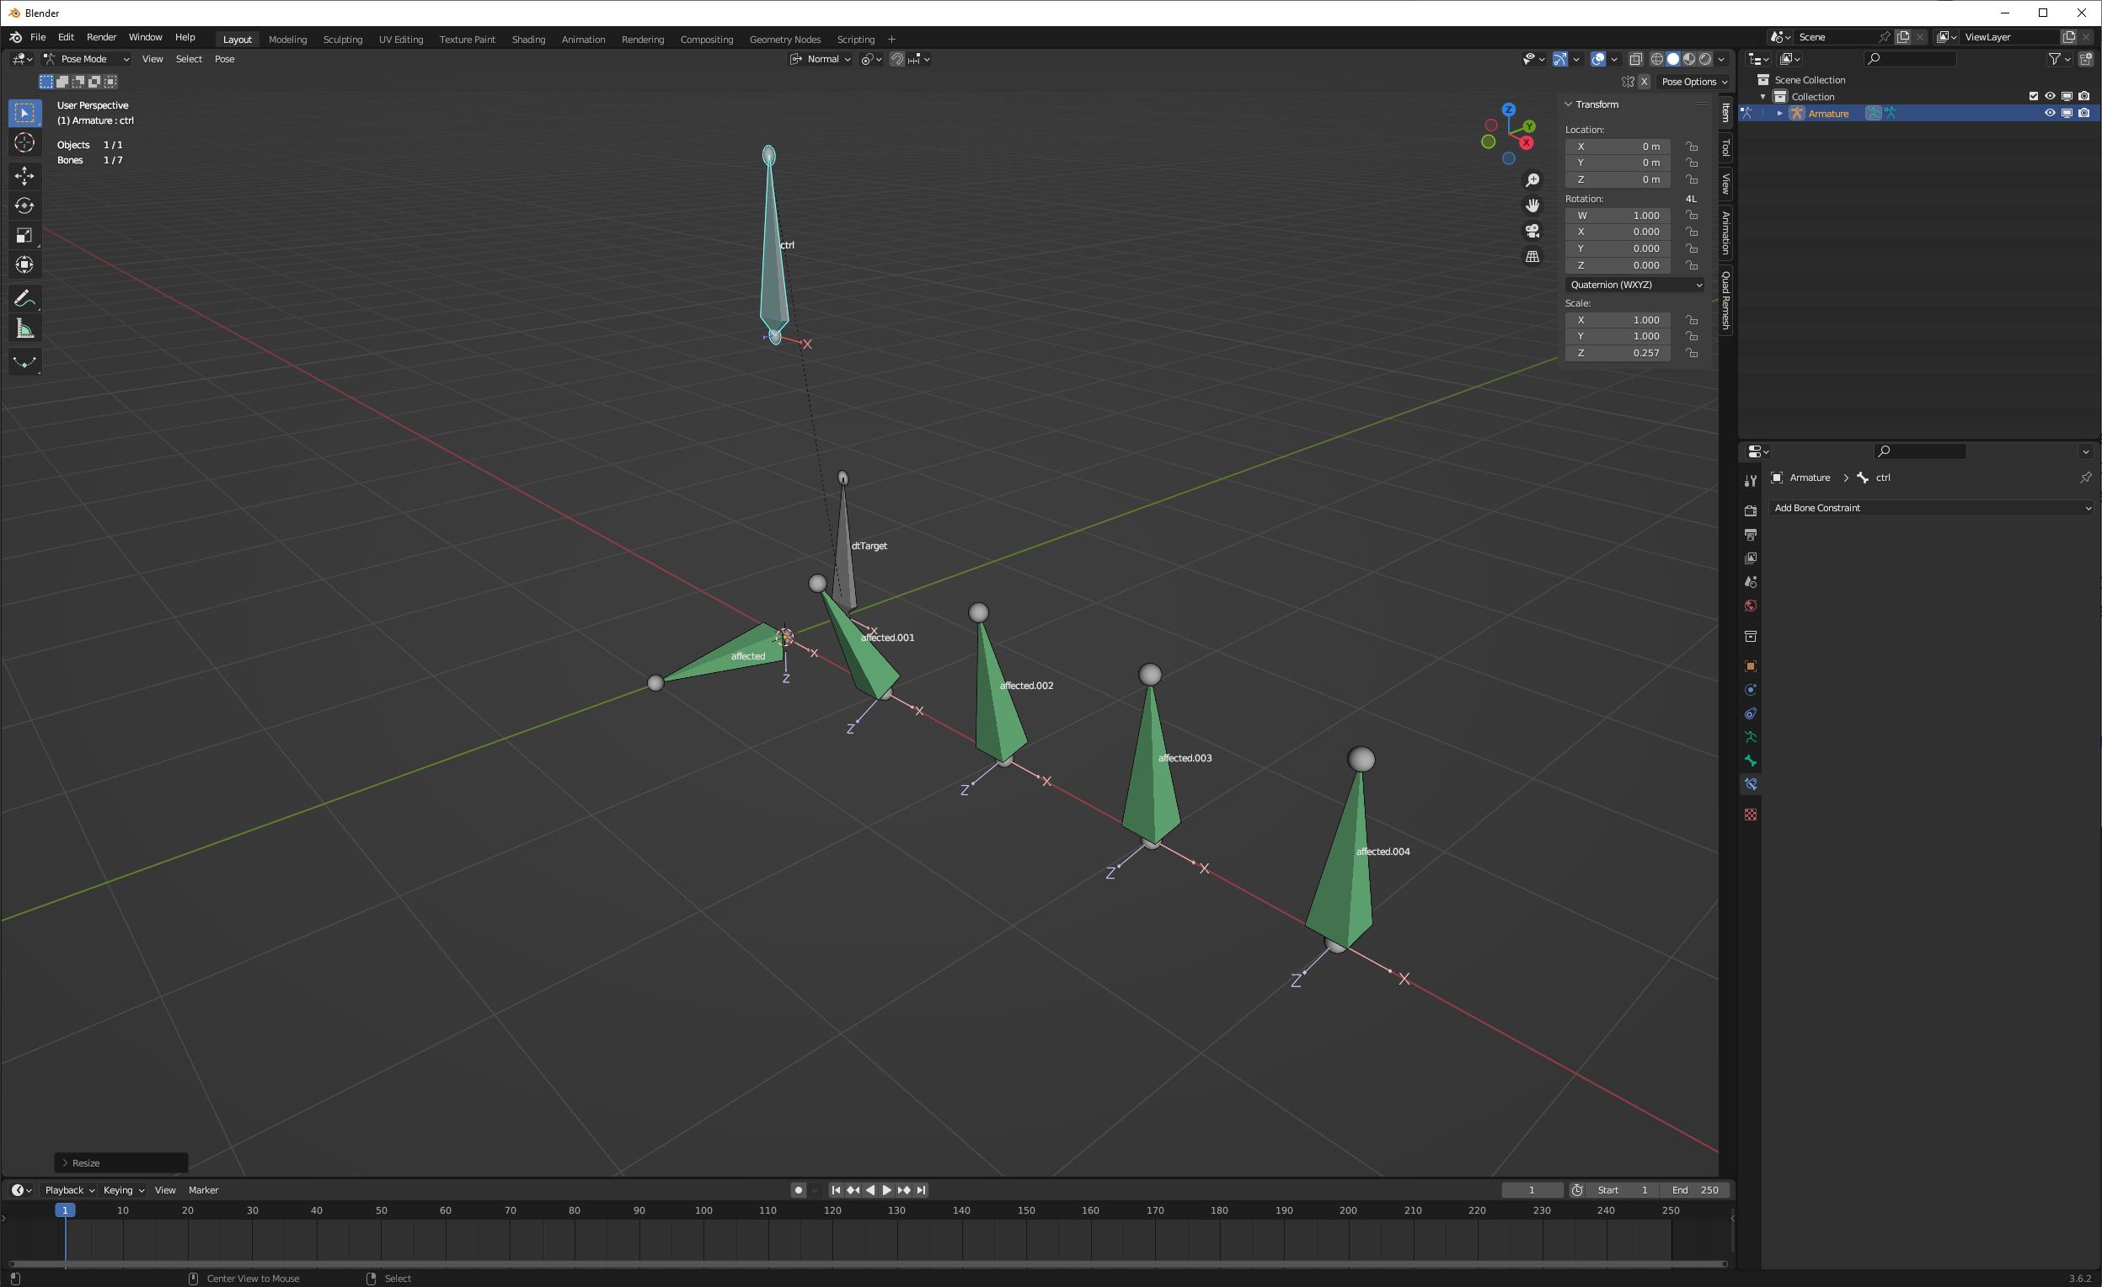Expand Armature tree item in Outliner
The width and height of the screenshot is (2102, 1287).
tap(1779, 114)
